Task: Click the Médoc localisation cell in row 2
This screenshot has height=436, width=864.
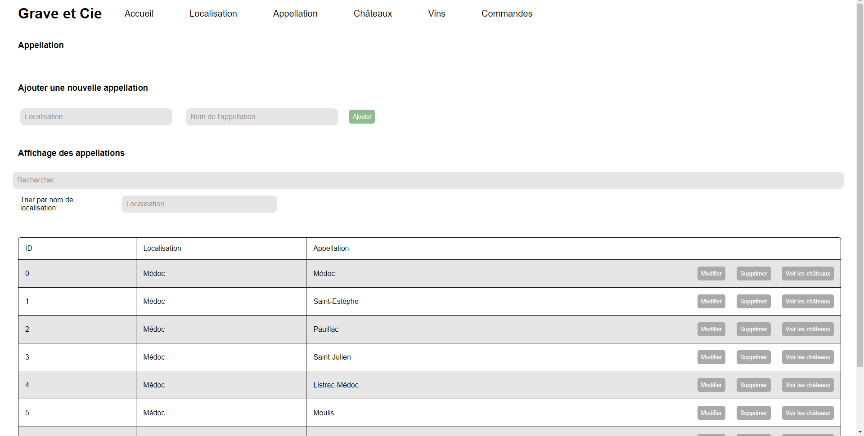Action: point(221,329)
